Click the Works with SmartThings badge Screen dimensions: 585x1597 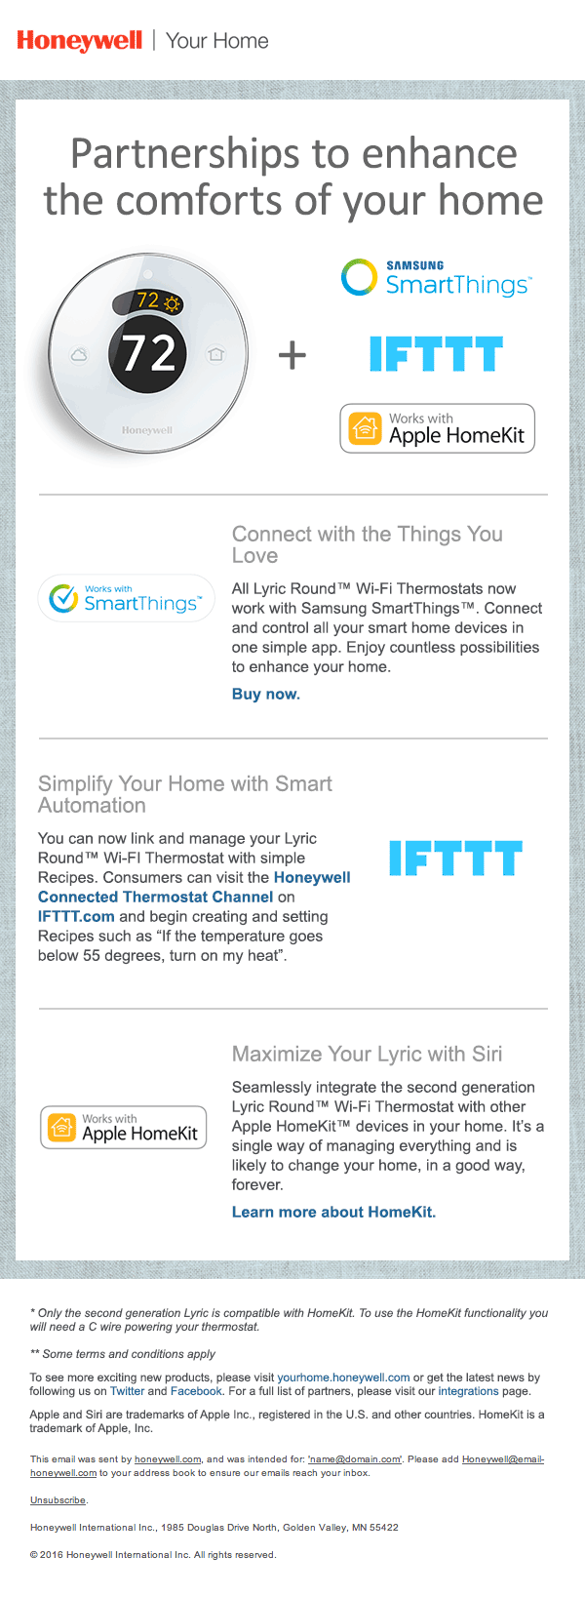(x=126, y=598)
